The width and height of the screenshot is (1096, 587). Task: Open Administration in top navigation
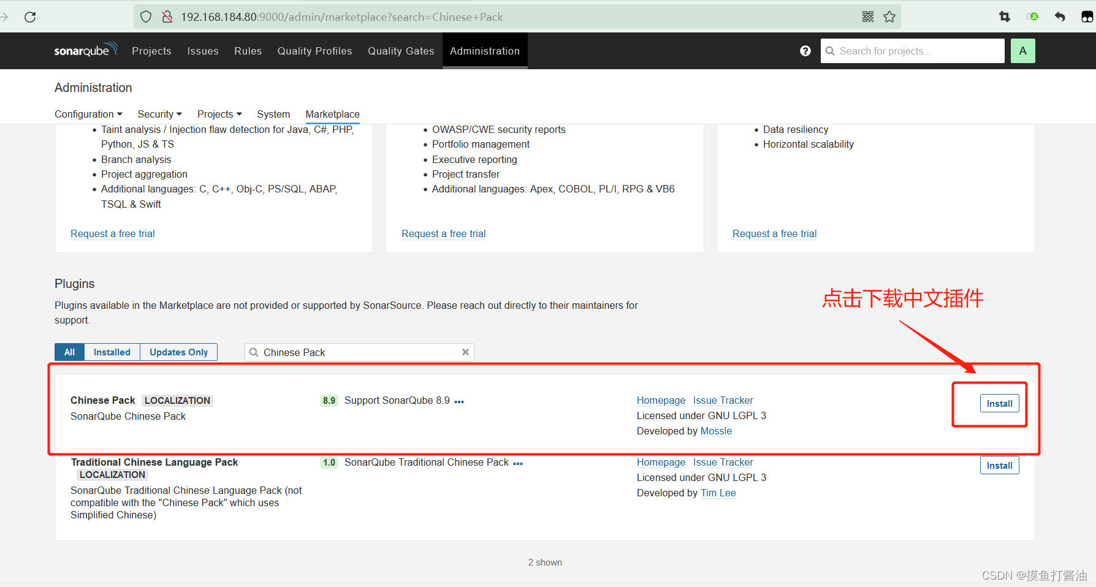point(485,51)
